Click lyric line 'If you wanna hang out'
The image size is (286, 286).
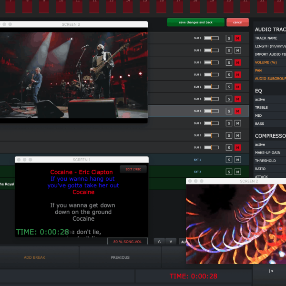[82, 179]
